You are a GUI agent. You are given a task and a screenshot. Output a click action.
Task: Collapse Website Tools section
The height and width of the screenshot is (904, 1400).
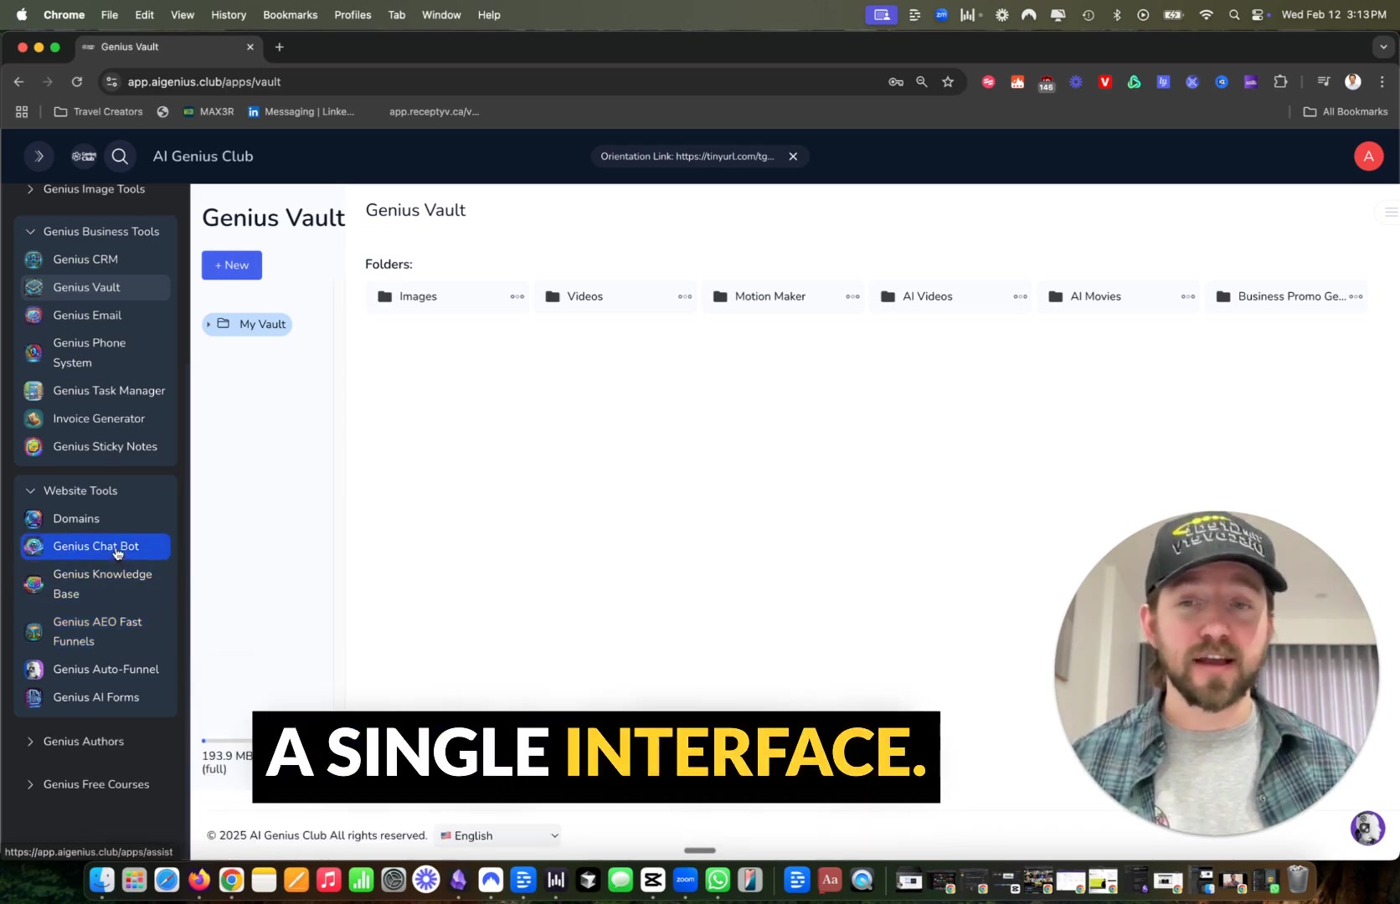click(x=95, y=491)
